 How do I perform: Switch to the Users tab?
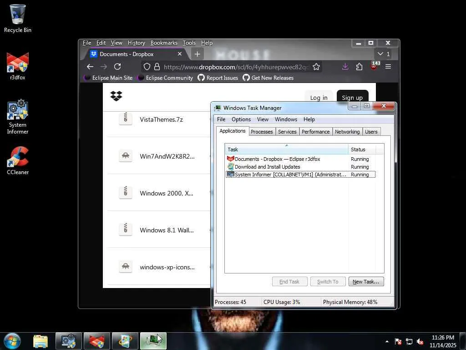tap(371, 132)
